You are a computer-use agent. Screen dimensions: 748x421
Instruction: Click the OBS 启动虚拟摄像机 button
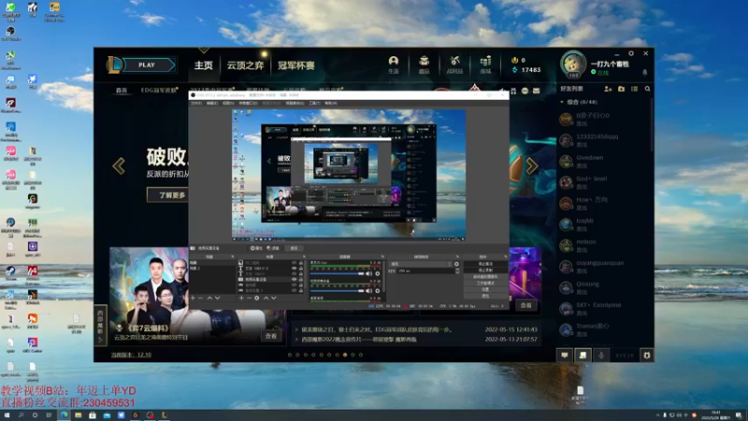485,276
